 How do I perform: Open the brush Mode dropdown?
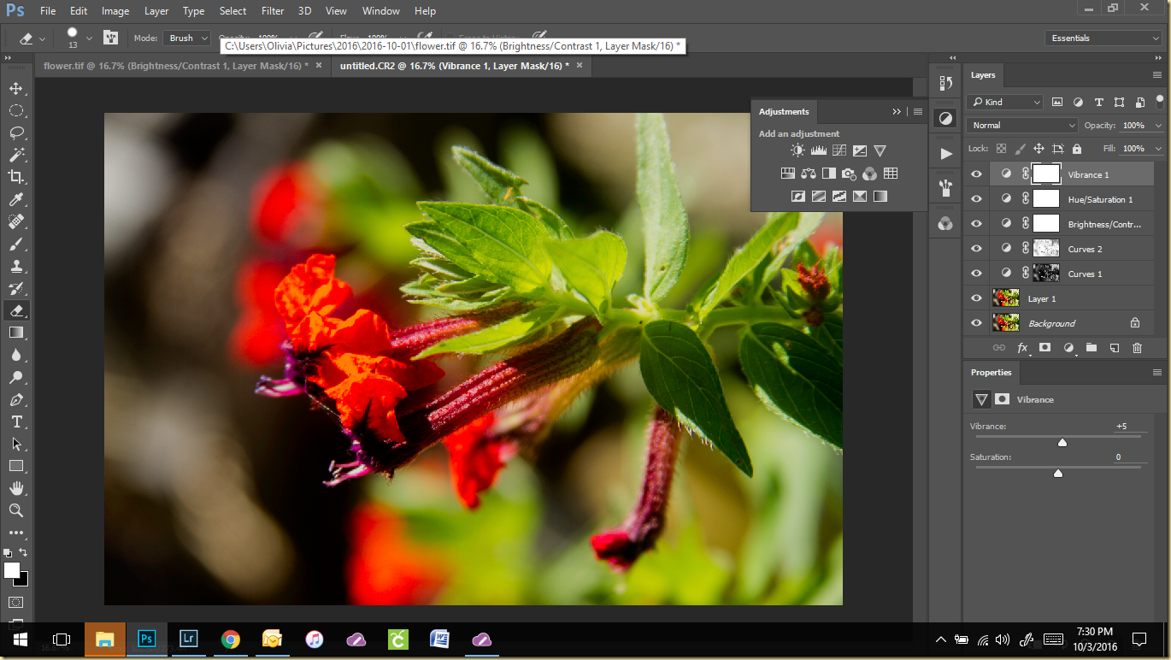click(x=186, y=38)
